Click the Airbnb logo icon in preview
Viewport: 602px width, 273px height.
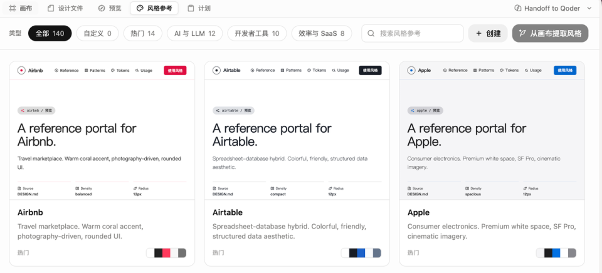click(21, 71)
